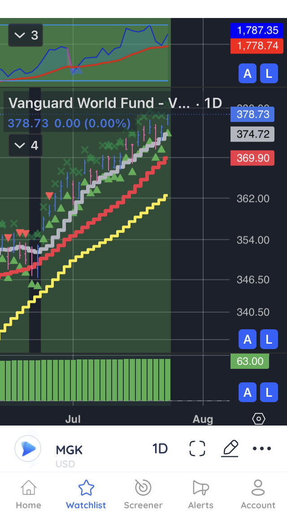Toggle log scale L in bottom pane
The height and width of the screenshot is (511, 287).
(x=269, y=392)
